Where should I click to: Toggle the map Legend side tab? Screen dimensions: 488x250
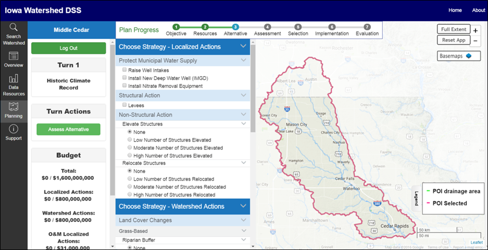pyautogui.click(x=416, y=198)
